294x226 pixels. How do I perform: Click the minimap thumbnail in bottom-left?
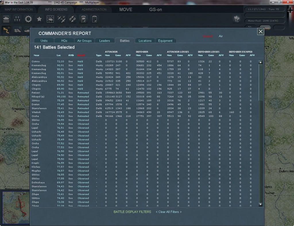(16, 207)
